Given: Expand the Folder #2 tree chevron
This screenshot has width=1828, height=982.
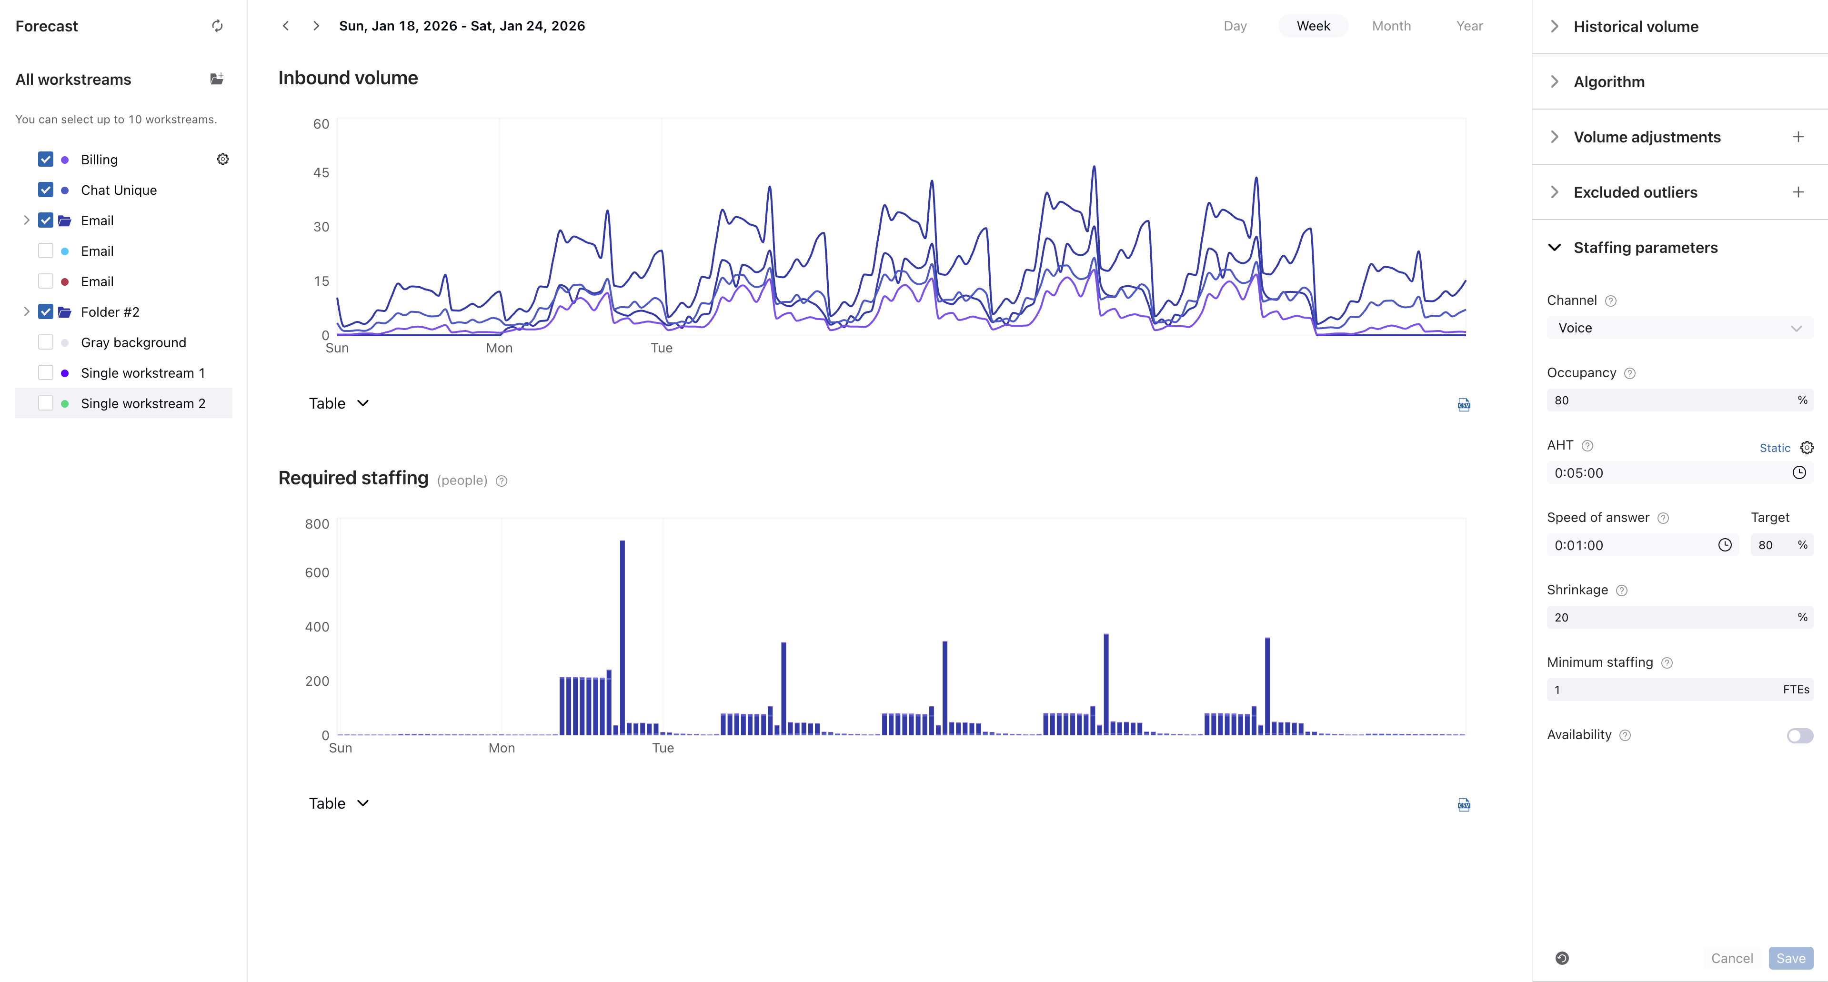Looking at the screenshot, I should 26,311.
